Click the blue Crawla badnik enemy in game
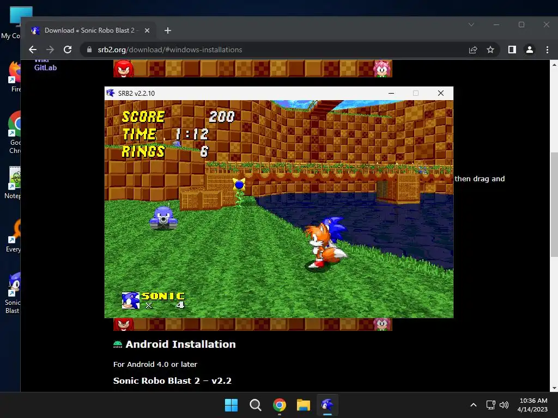 click(x=163, y=218)
